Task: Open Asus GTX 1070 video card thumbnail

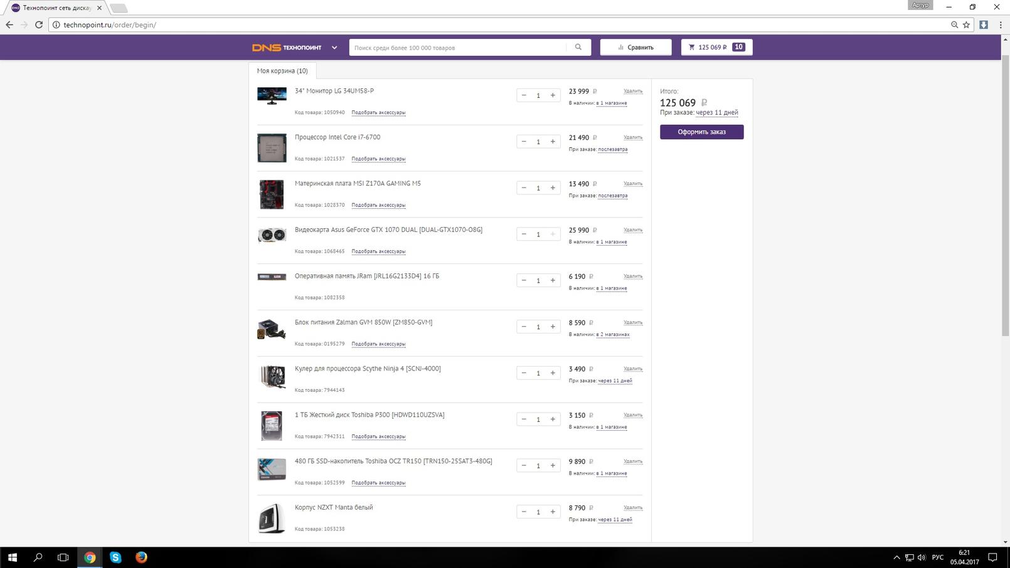Action: point(272,235)
